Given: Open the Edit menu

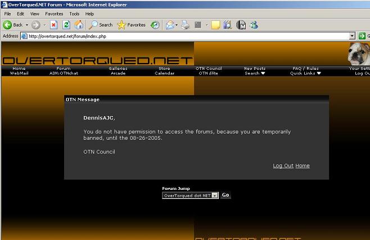Looking at the screenshot, I should [x=21, y=14].
